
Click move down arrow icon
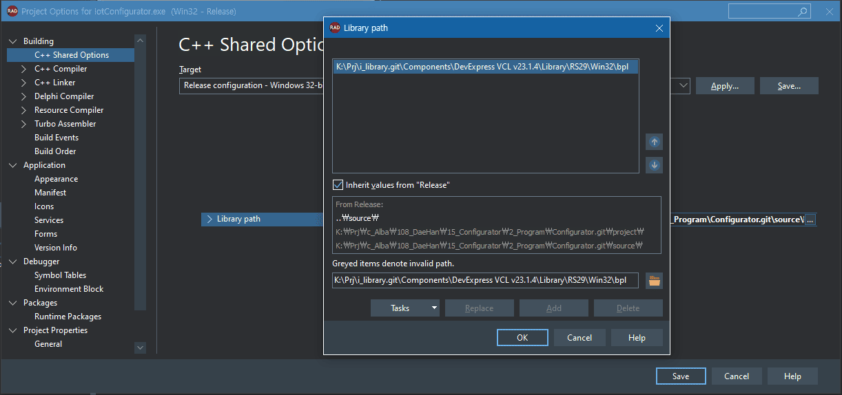coord(654,165)
